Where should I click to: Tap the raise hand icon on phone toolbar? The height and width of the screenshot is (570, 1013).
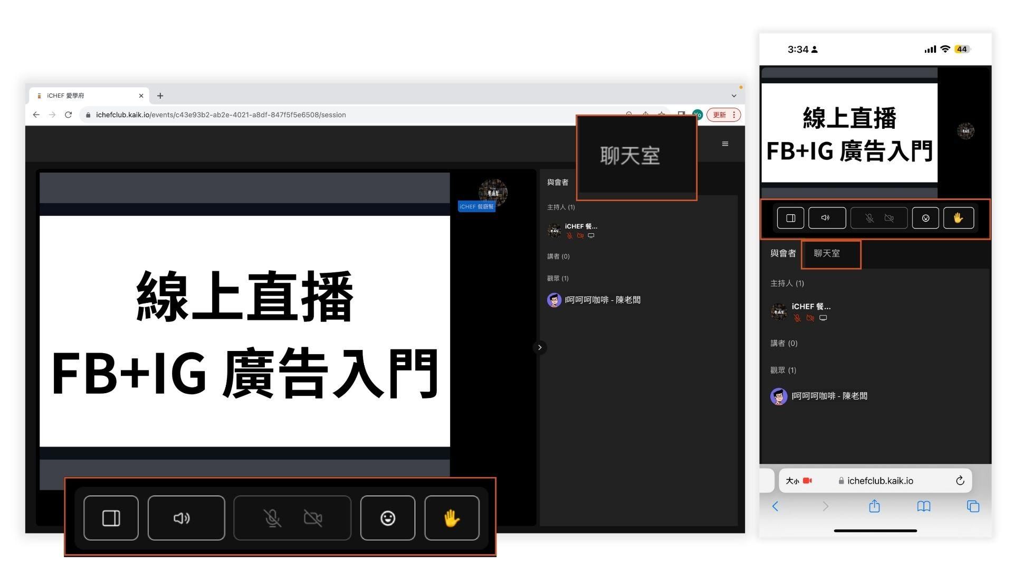pyautogui.click(x=958, y=218)
